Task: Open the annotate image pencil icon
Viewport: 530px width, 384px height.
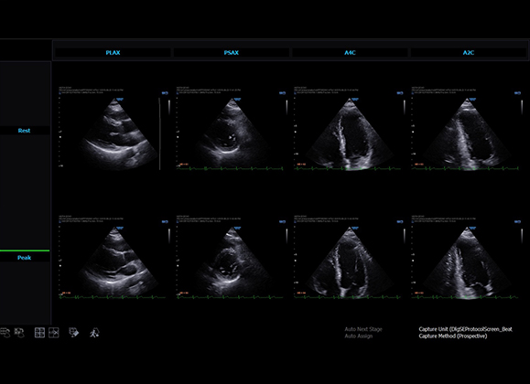Action: click(73, 333)
